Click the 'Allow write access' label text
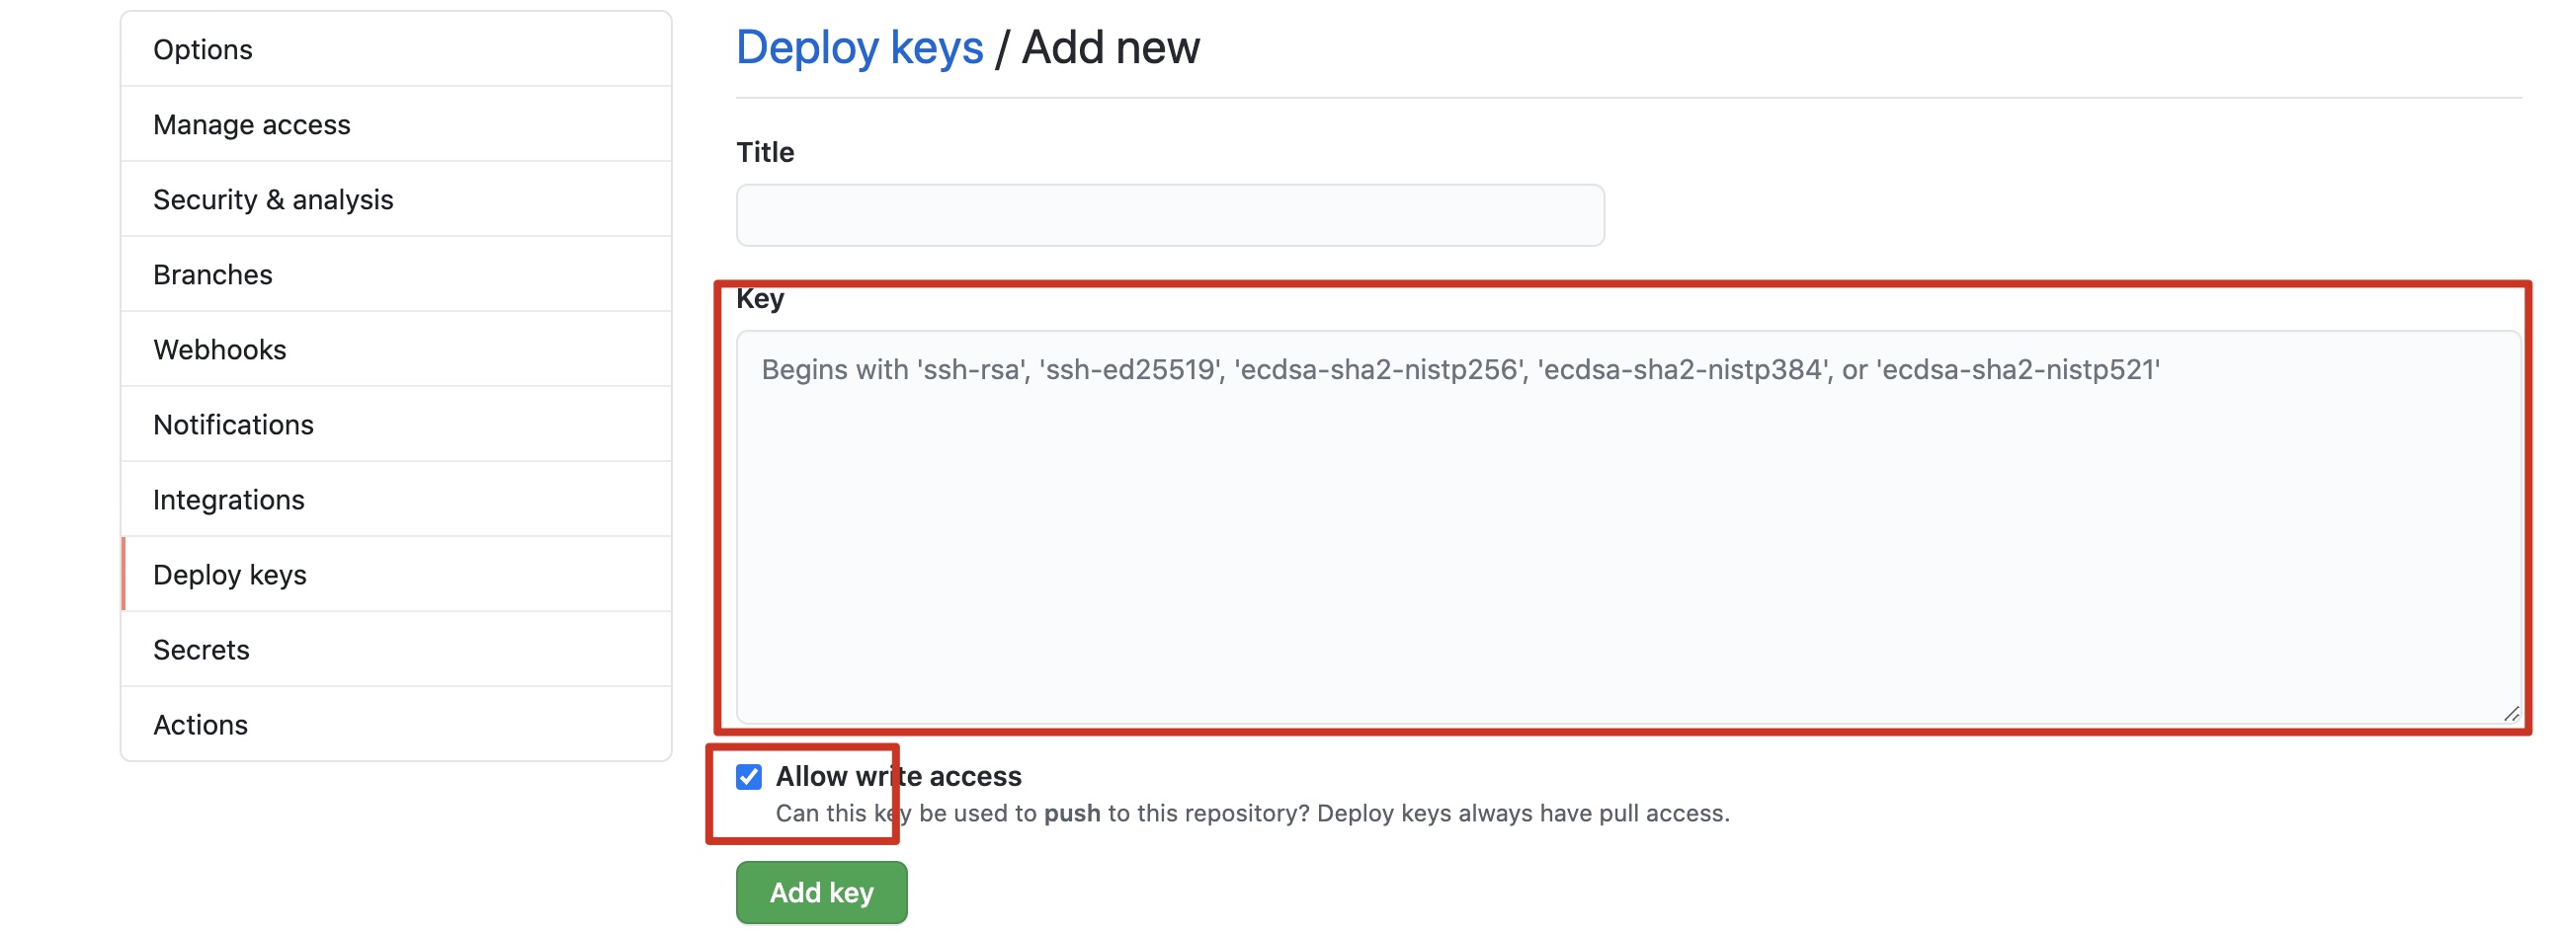This screenshot has width=2557, height=932. point(898,776)
